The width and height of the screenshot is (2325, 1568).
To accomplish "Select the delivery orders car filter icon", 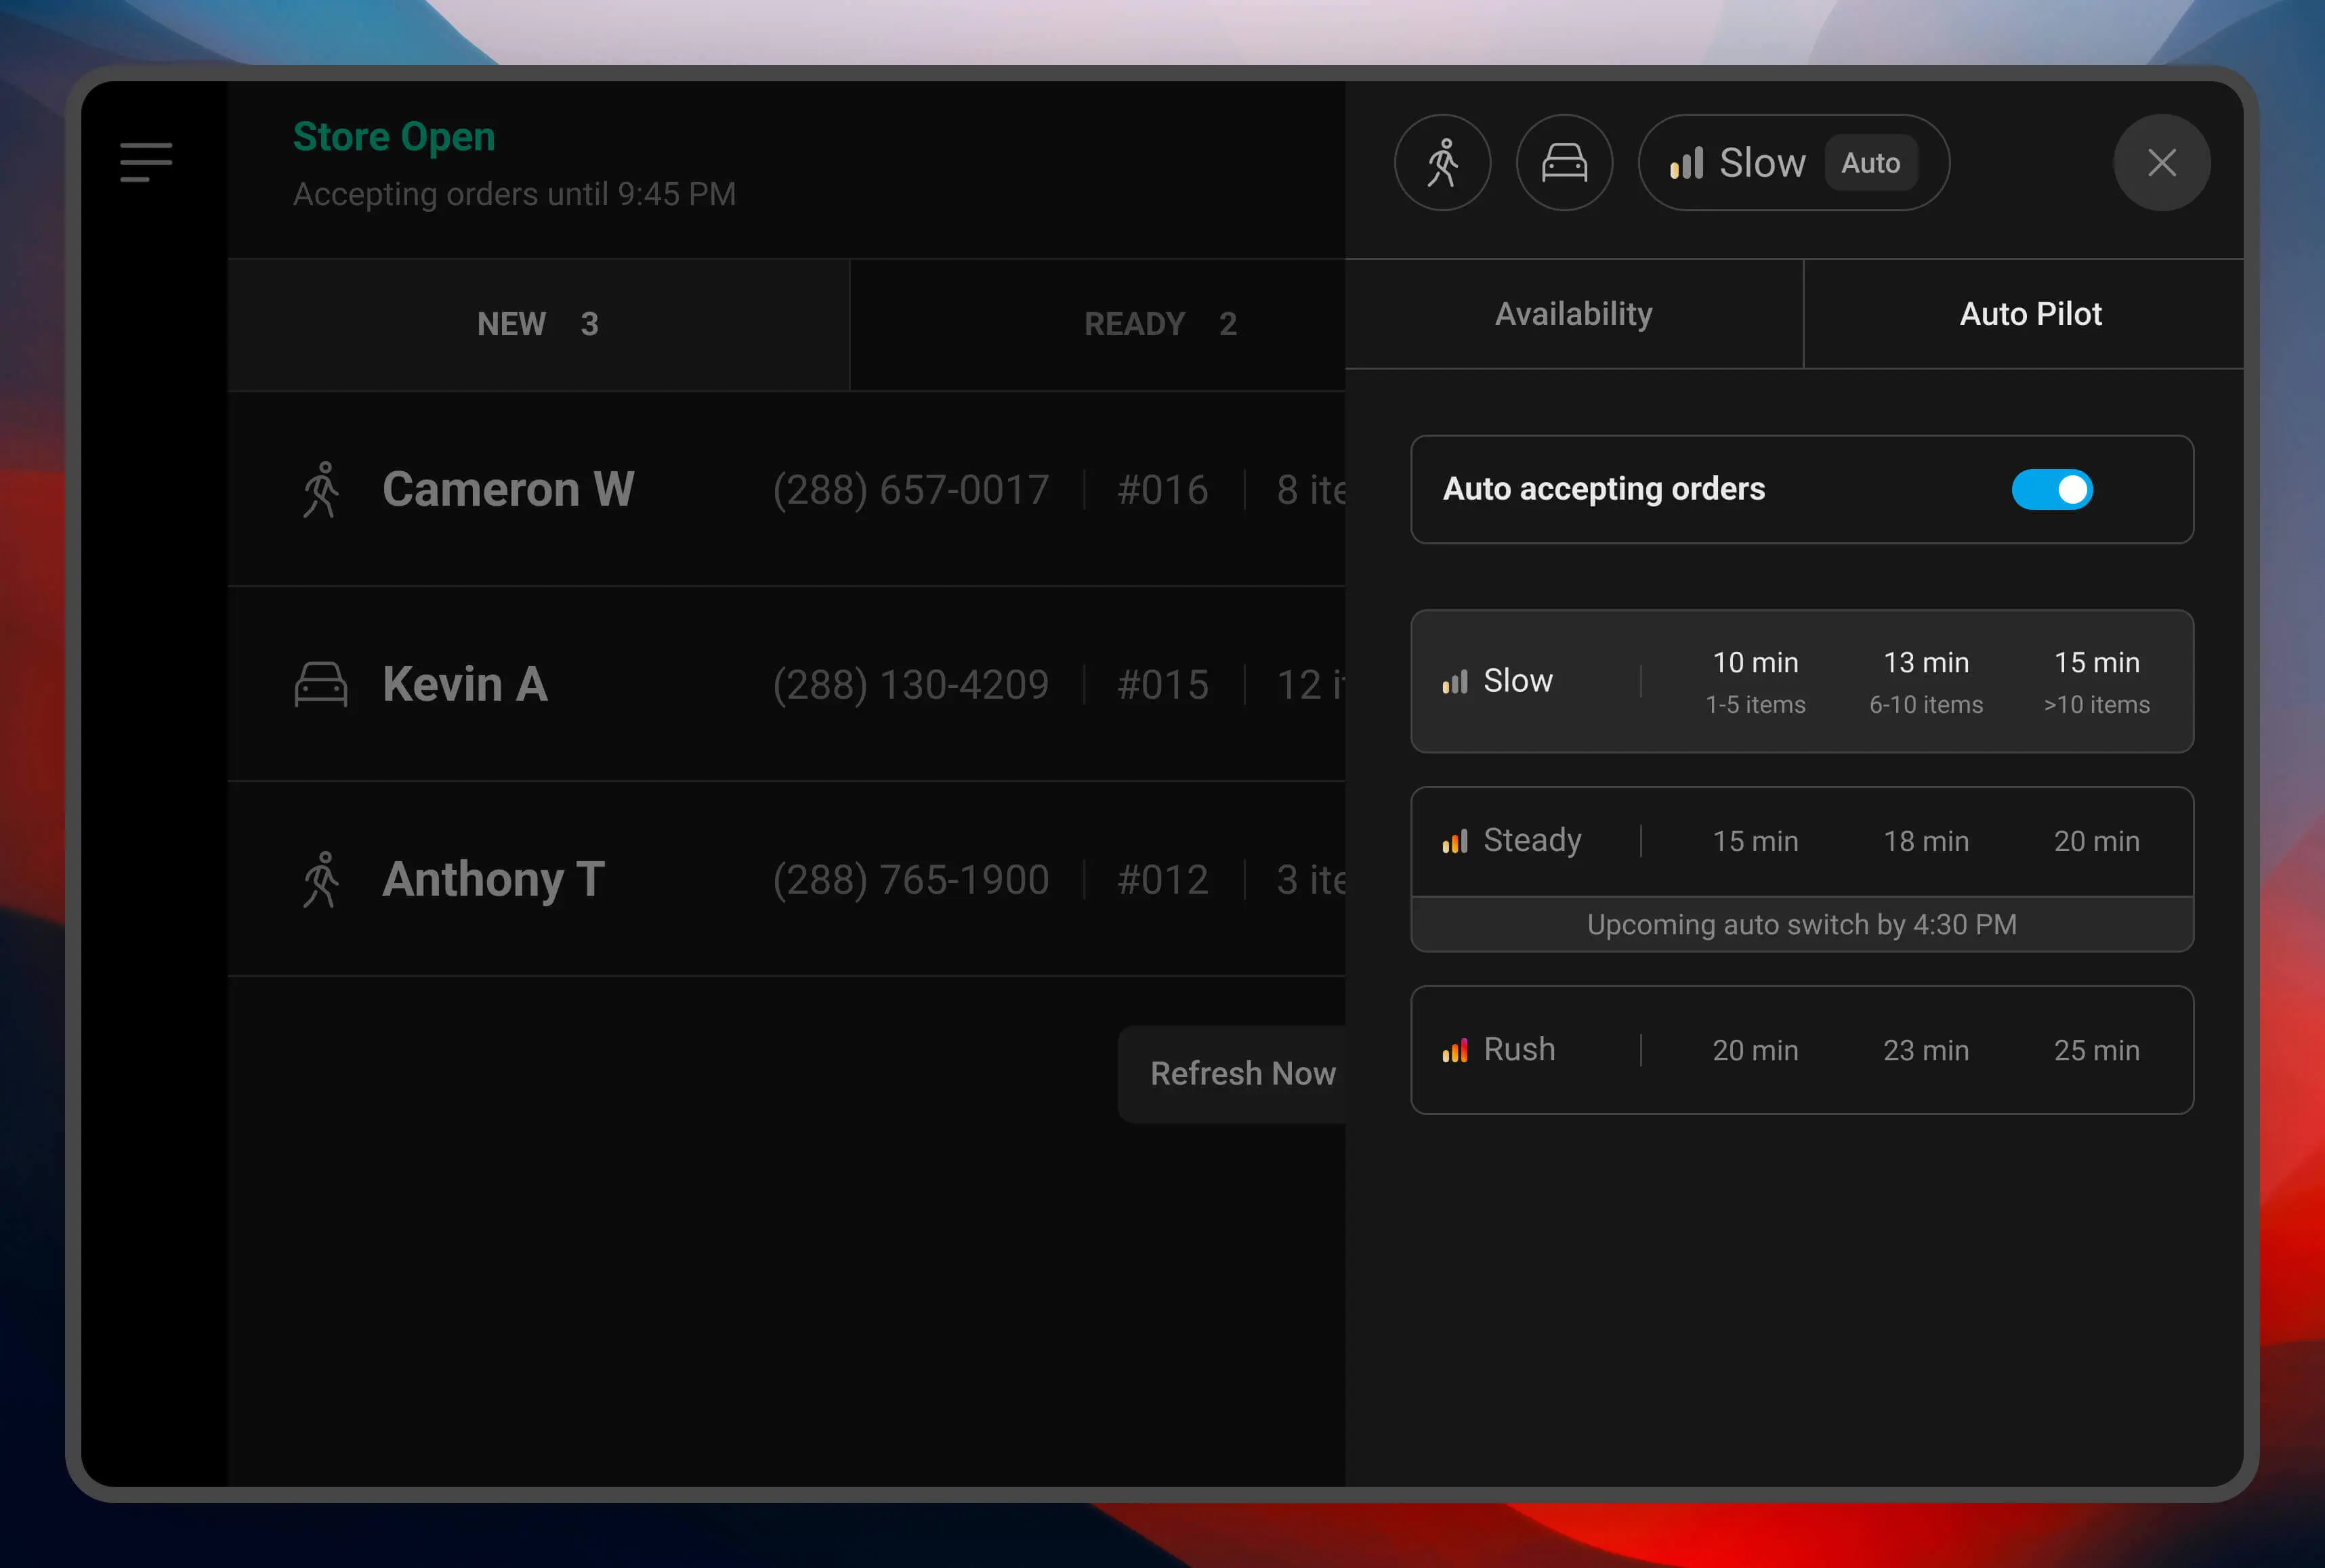I will (x=1565, y=162).
